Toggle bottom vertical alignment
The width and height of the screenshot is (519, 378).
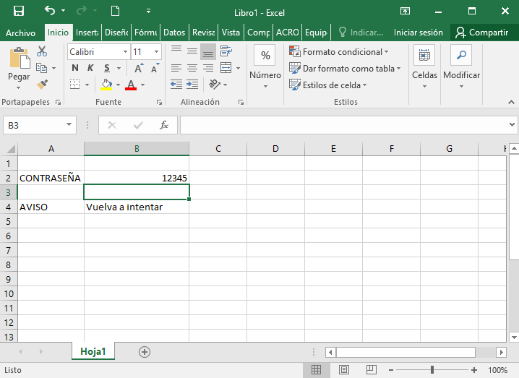point(208,52)
